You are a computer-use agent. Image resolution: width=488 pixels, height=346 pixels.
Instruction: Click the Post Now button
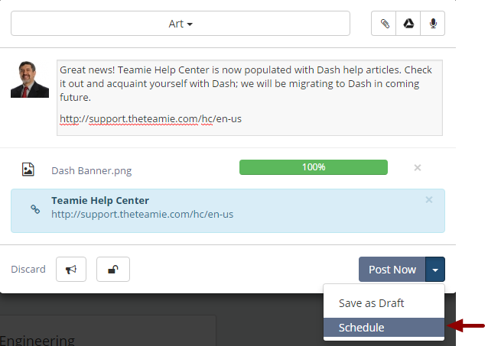click(392, 269)
